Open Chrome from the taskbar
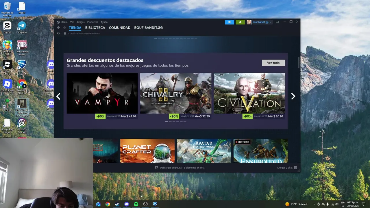Viewport: 370px width, 208px height. pos(108,204)
